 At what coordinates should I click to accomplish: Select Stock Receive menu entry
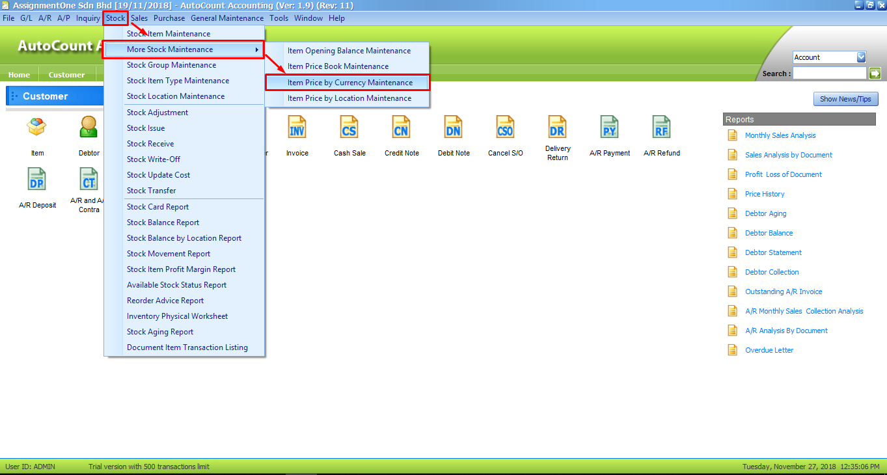point(184,144)
